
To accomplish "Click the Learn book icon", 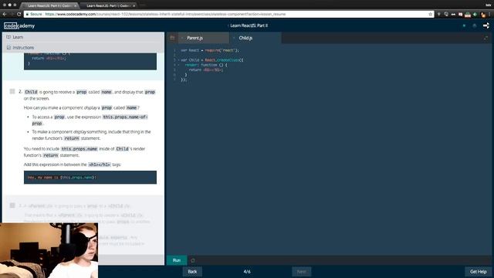I will click(x=8, y=37).
